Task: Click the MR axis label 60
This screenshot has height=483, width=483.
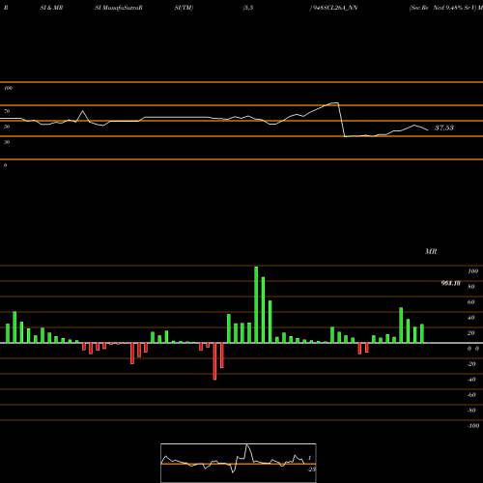Action: (471, 302)
